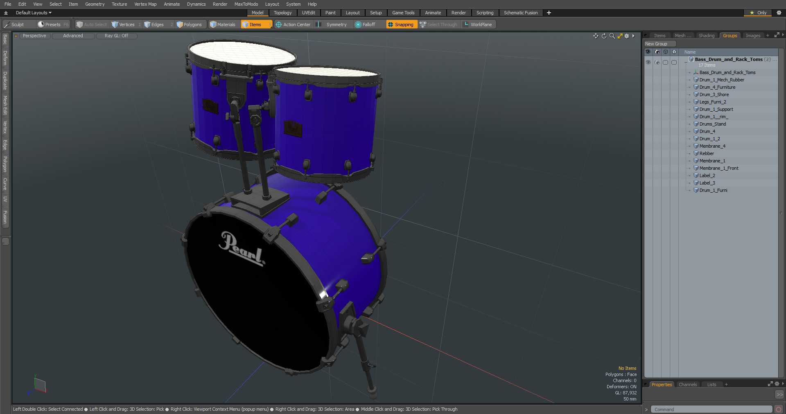Toggle the Only star option
Viewport: 786px width, 414px height.
click(x=758, y=13)
